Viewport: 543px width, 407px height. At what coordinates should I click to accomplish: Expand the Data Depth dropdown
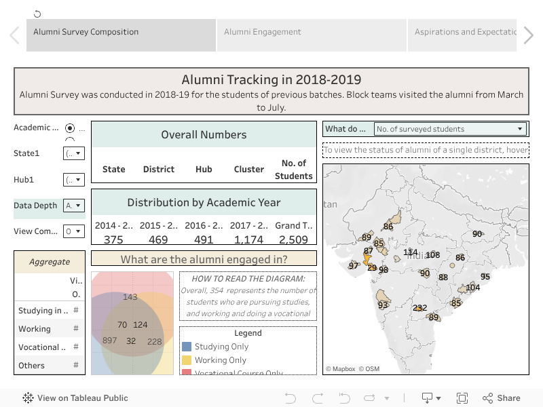point(74,206)
